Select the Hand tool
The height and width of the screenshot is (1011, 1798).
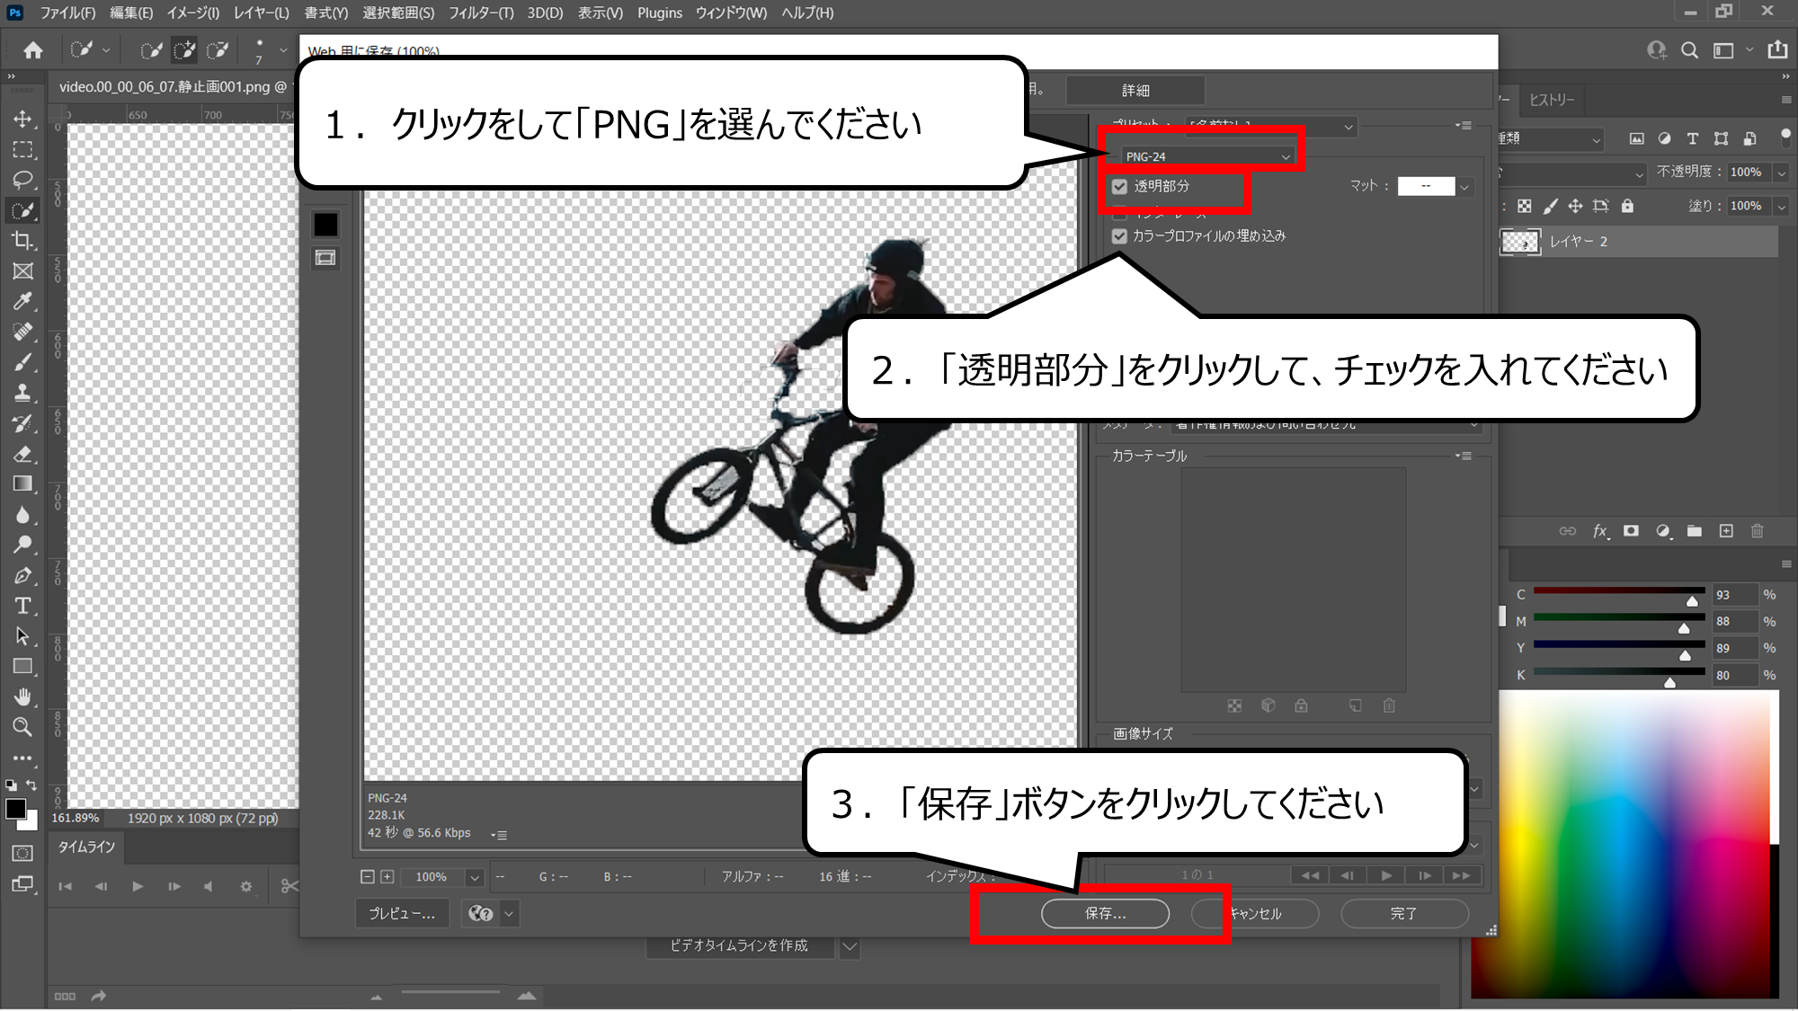(x=23, y=697)
